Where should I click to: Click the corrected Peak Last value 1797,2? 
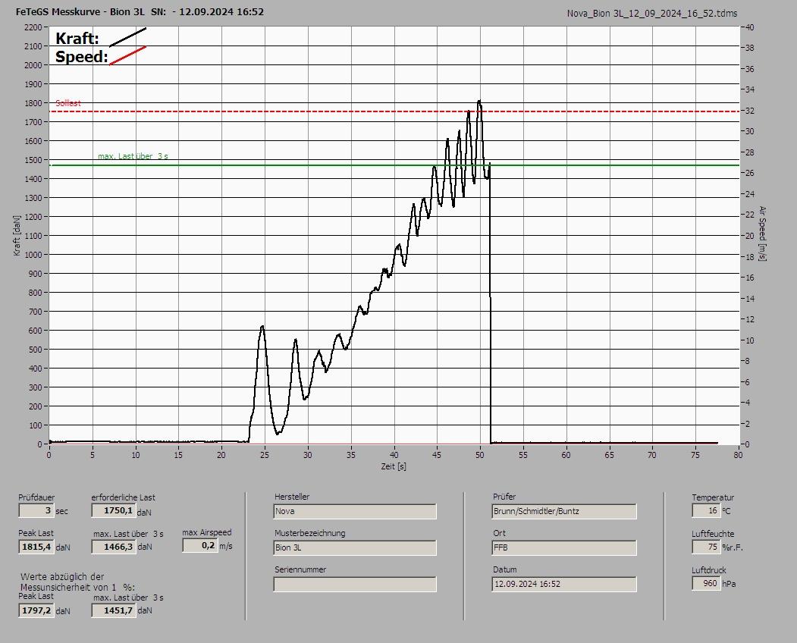(36, 610)
